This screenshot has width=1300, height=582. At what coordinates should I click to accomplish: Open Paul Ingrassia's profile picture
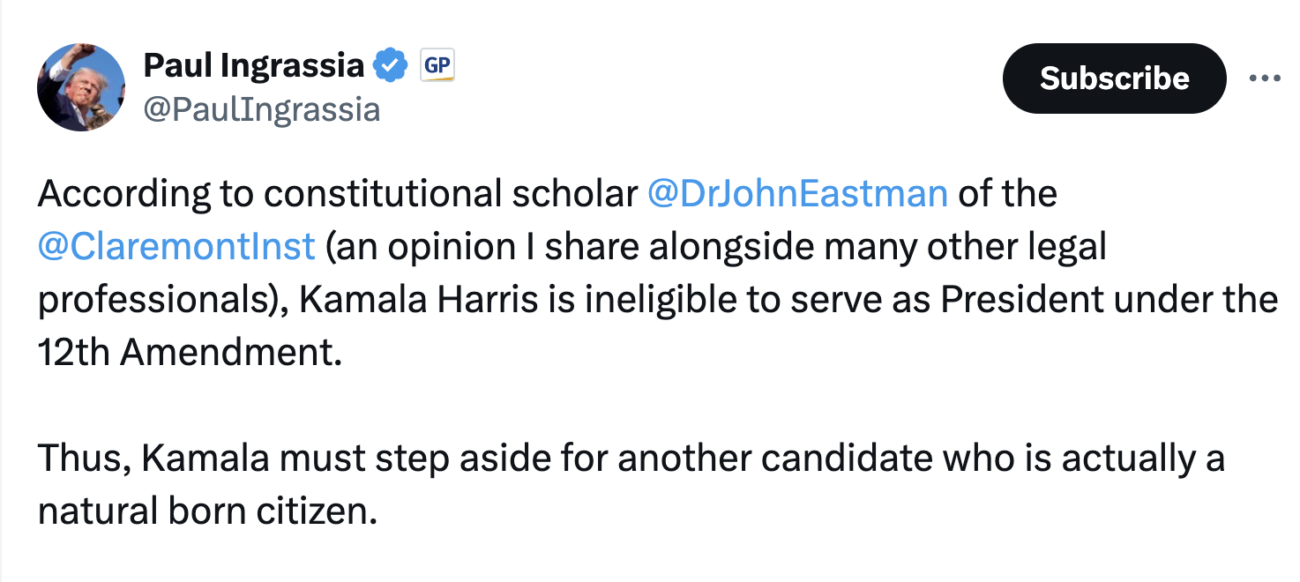pyautogui.click(x=81, y=87)
